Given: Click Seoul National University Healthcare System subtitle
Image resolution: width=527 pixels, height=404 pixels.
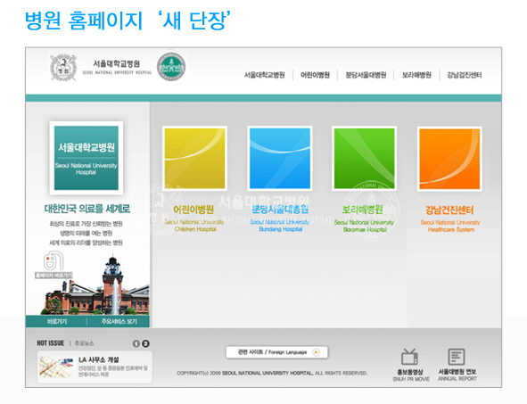Looking at the screenshot, I should tap(450, 226).
